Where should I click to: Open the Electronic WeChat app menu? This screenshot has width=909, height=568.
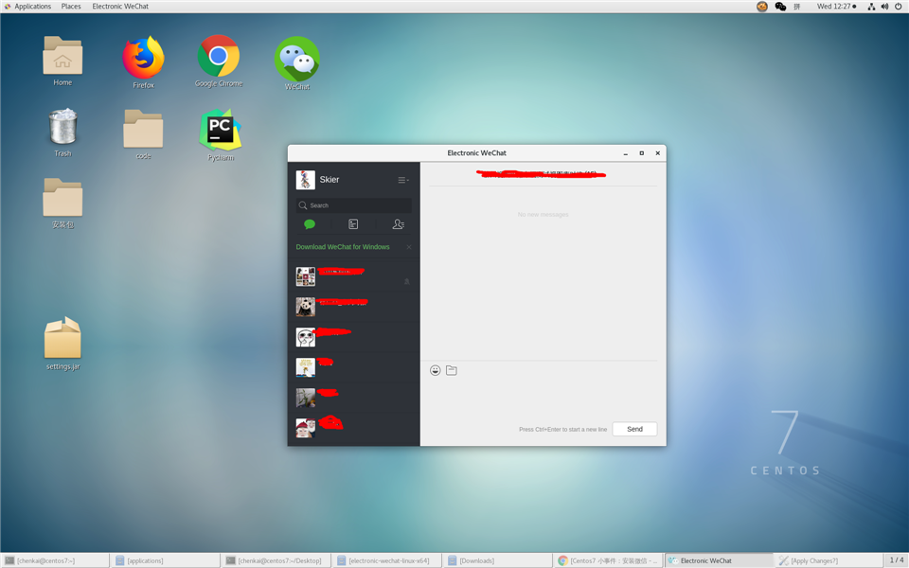pos(120,7)
